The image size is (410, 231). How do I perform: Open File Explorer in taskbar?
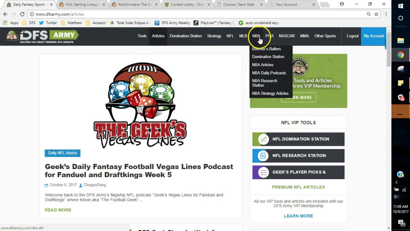(x=401, y=41)
